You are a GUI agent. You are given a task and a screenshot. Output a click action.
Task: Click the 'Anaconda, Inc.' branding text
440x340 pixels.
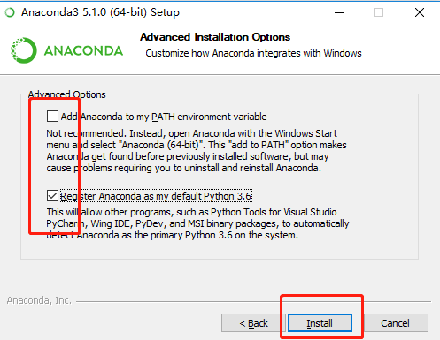[x=39, y=300]
